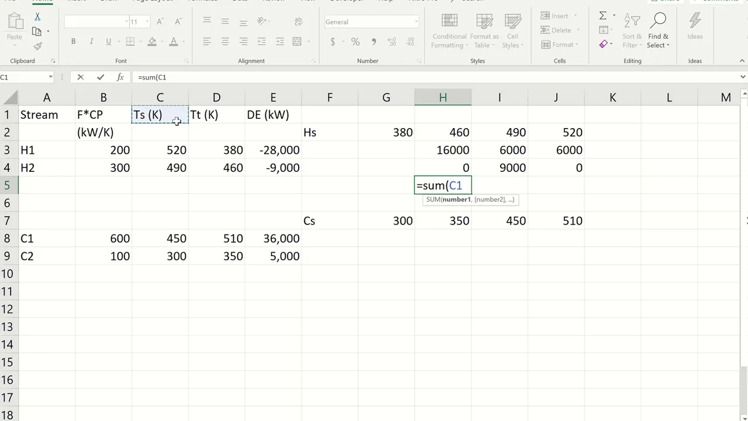The width and height of the screenshot is (748, 421).
Task: Collapse the ribbon with the chevron
Action: pos(743,61)
